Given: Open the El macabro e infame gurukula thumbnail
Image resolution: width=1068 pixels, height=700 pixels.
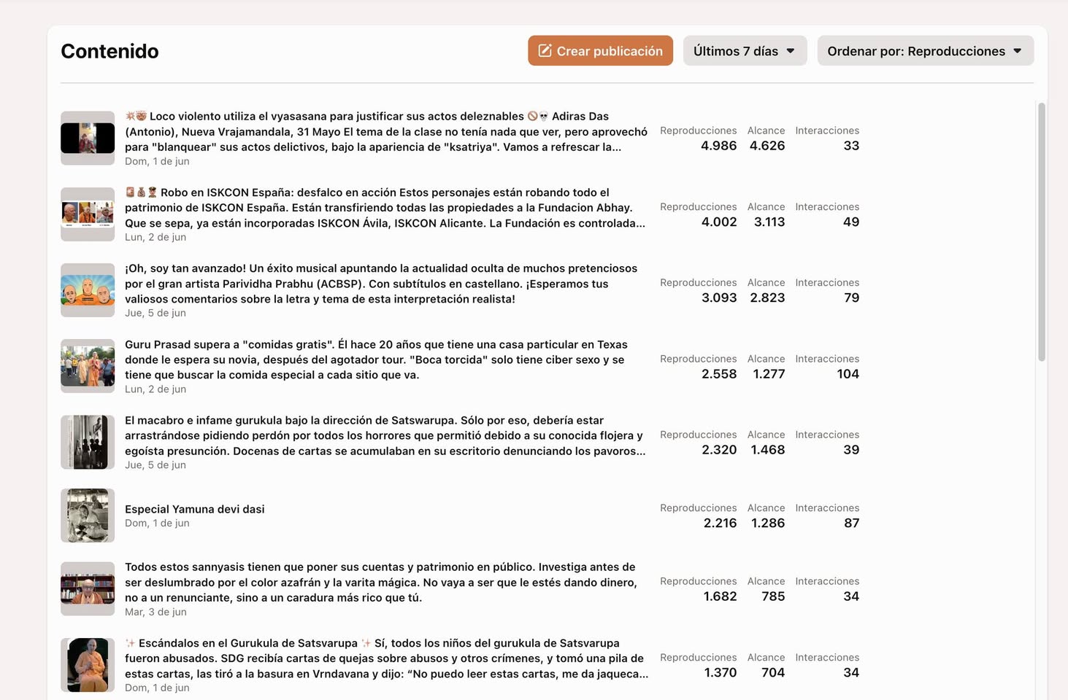Looking at the screenshot, I should tap(88, 442).
